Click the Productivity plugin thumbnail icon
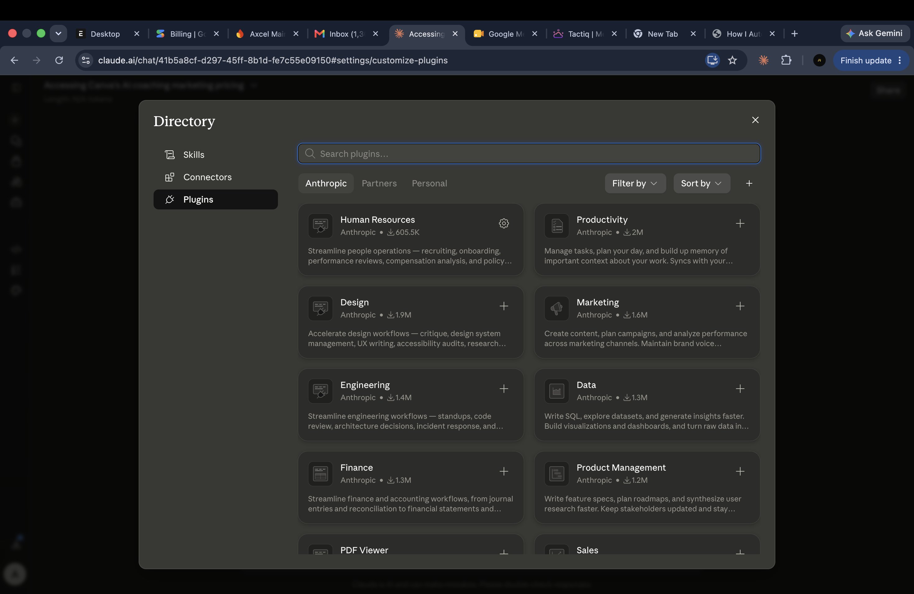 556,226
